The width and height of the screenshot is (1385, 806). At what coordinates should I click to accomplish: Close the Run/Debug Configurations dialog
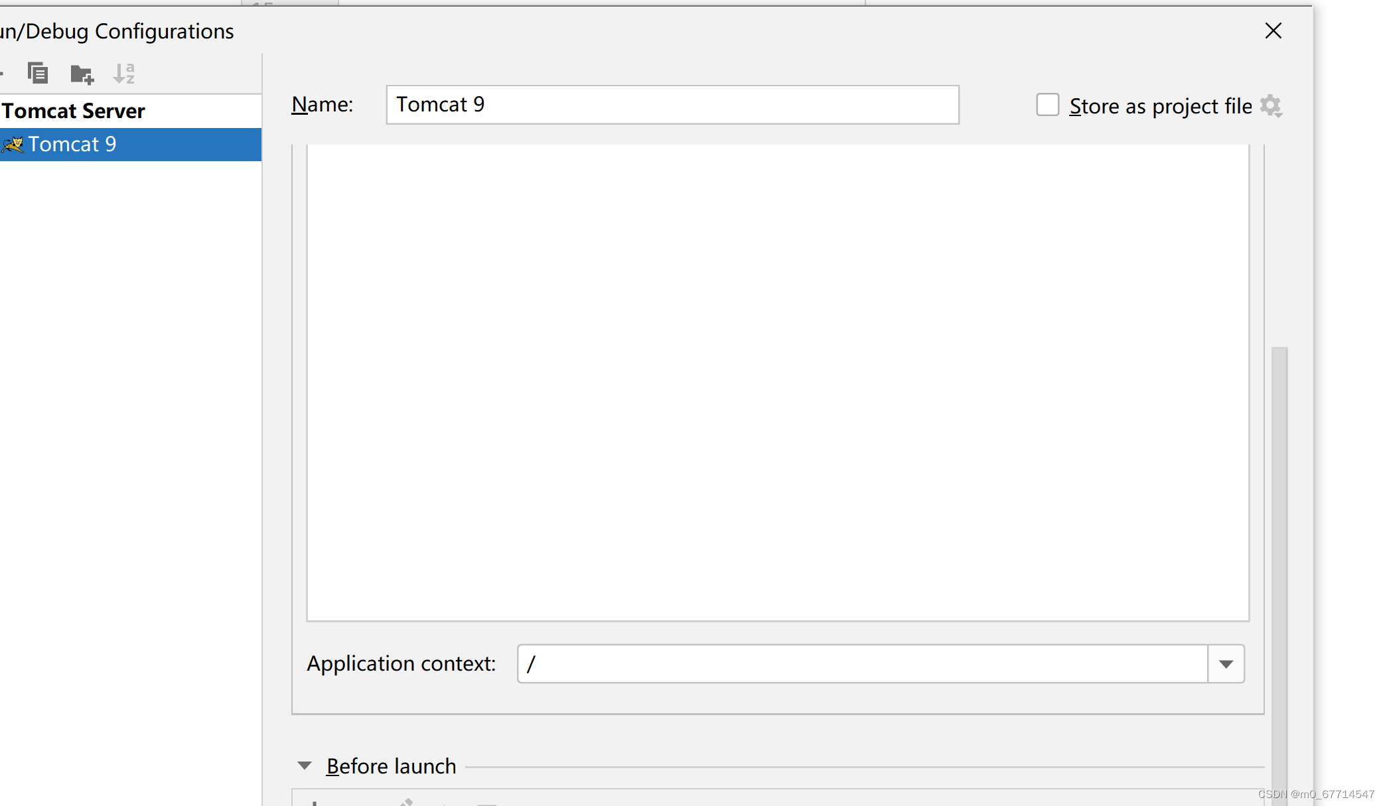1273,31
